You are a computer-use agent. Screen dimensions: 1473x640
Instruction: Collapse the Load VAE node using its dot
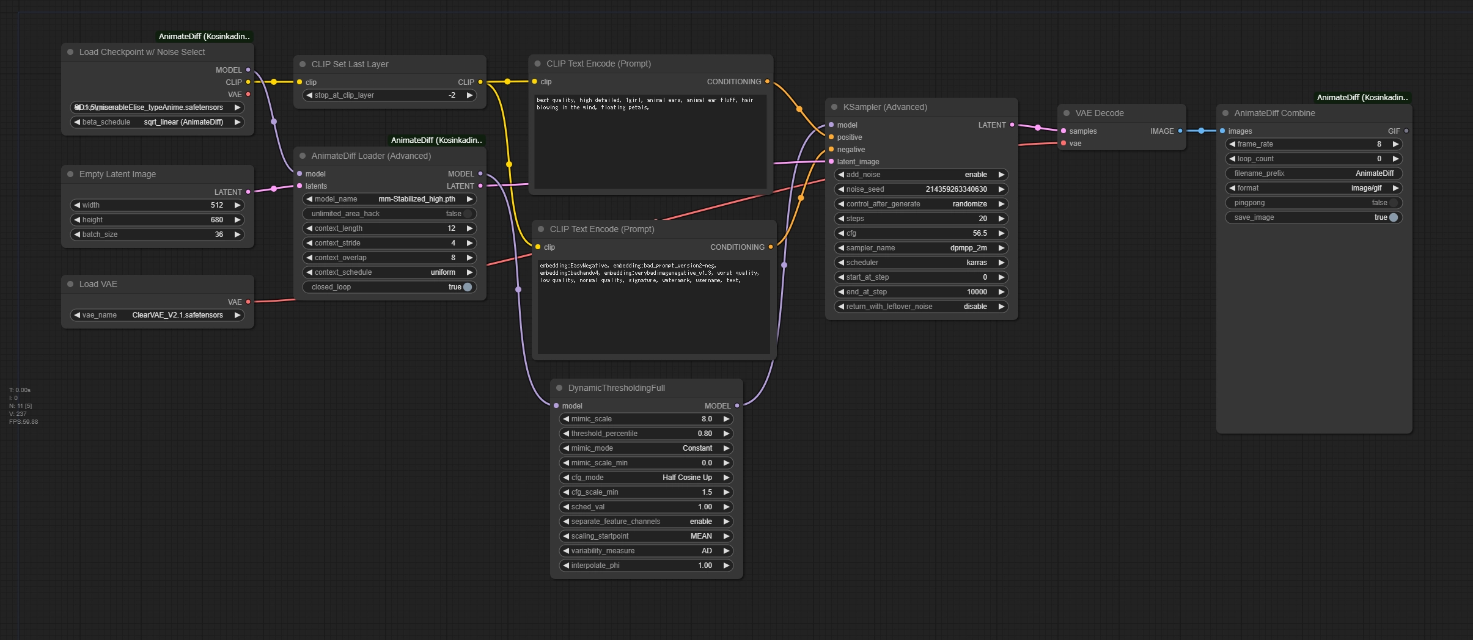[70, 284]
